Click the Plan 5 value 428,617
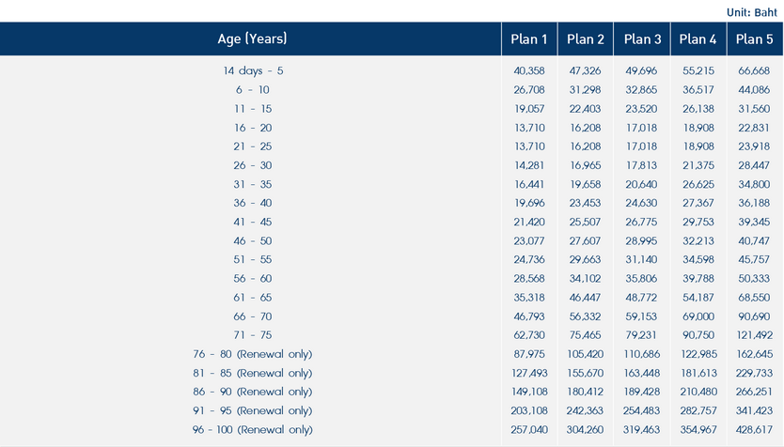Screen dimensions: 784x447 pos(752,429)
